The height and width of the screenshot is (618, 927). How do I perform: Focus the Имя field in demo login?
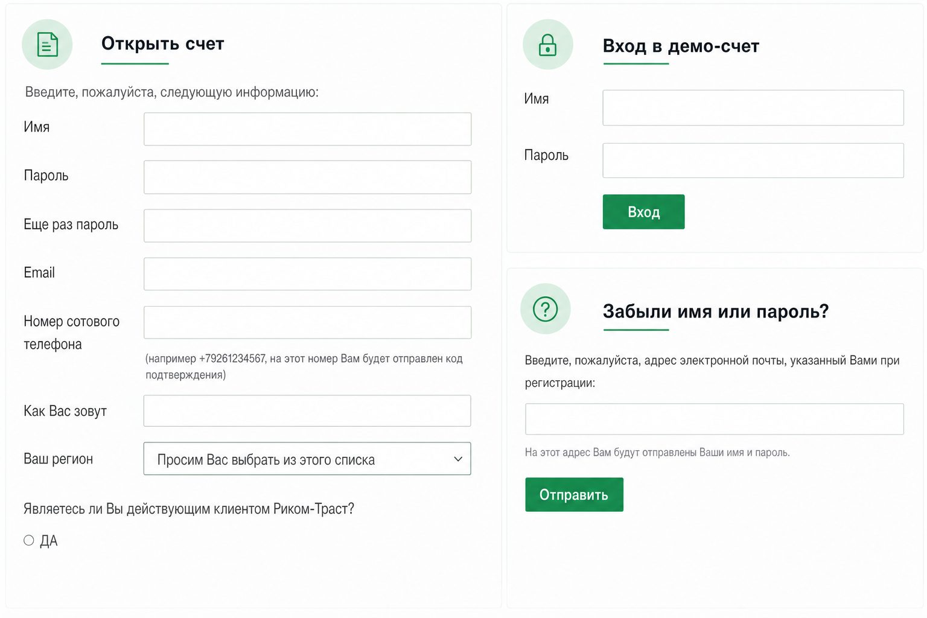753,108
